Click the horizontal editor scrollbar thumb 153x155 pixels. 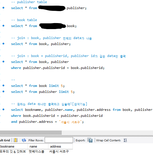31,132
